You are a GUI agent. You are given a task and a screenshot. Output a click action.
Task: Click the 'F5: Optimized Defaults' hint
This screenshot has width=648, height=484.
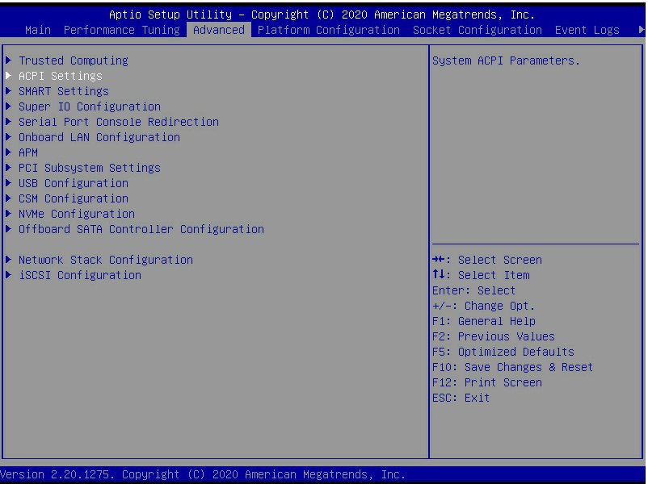click(x=503, y=352)
